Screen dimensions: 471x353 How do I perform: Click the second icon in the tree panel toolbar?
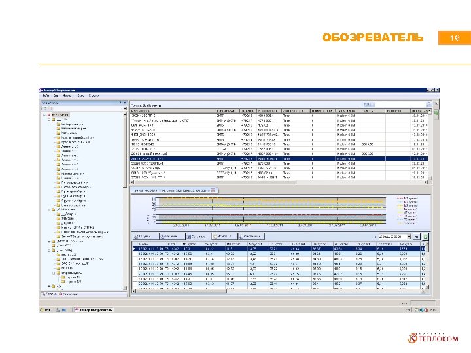50,108
